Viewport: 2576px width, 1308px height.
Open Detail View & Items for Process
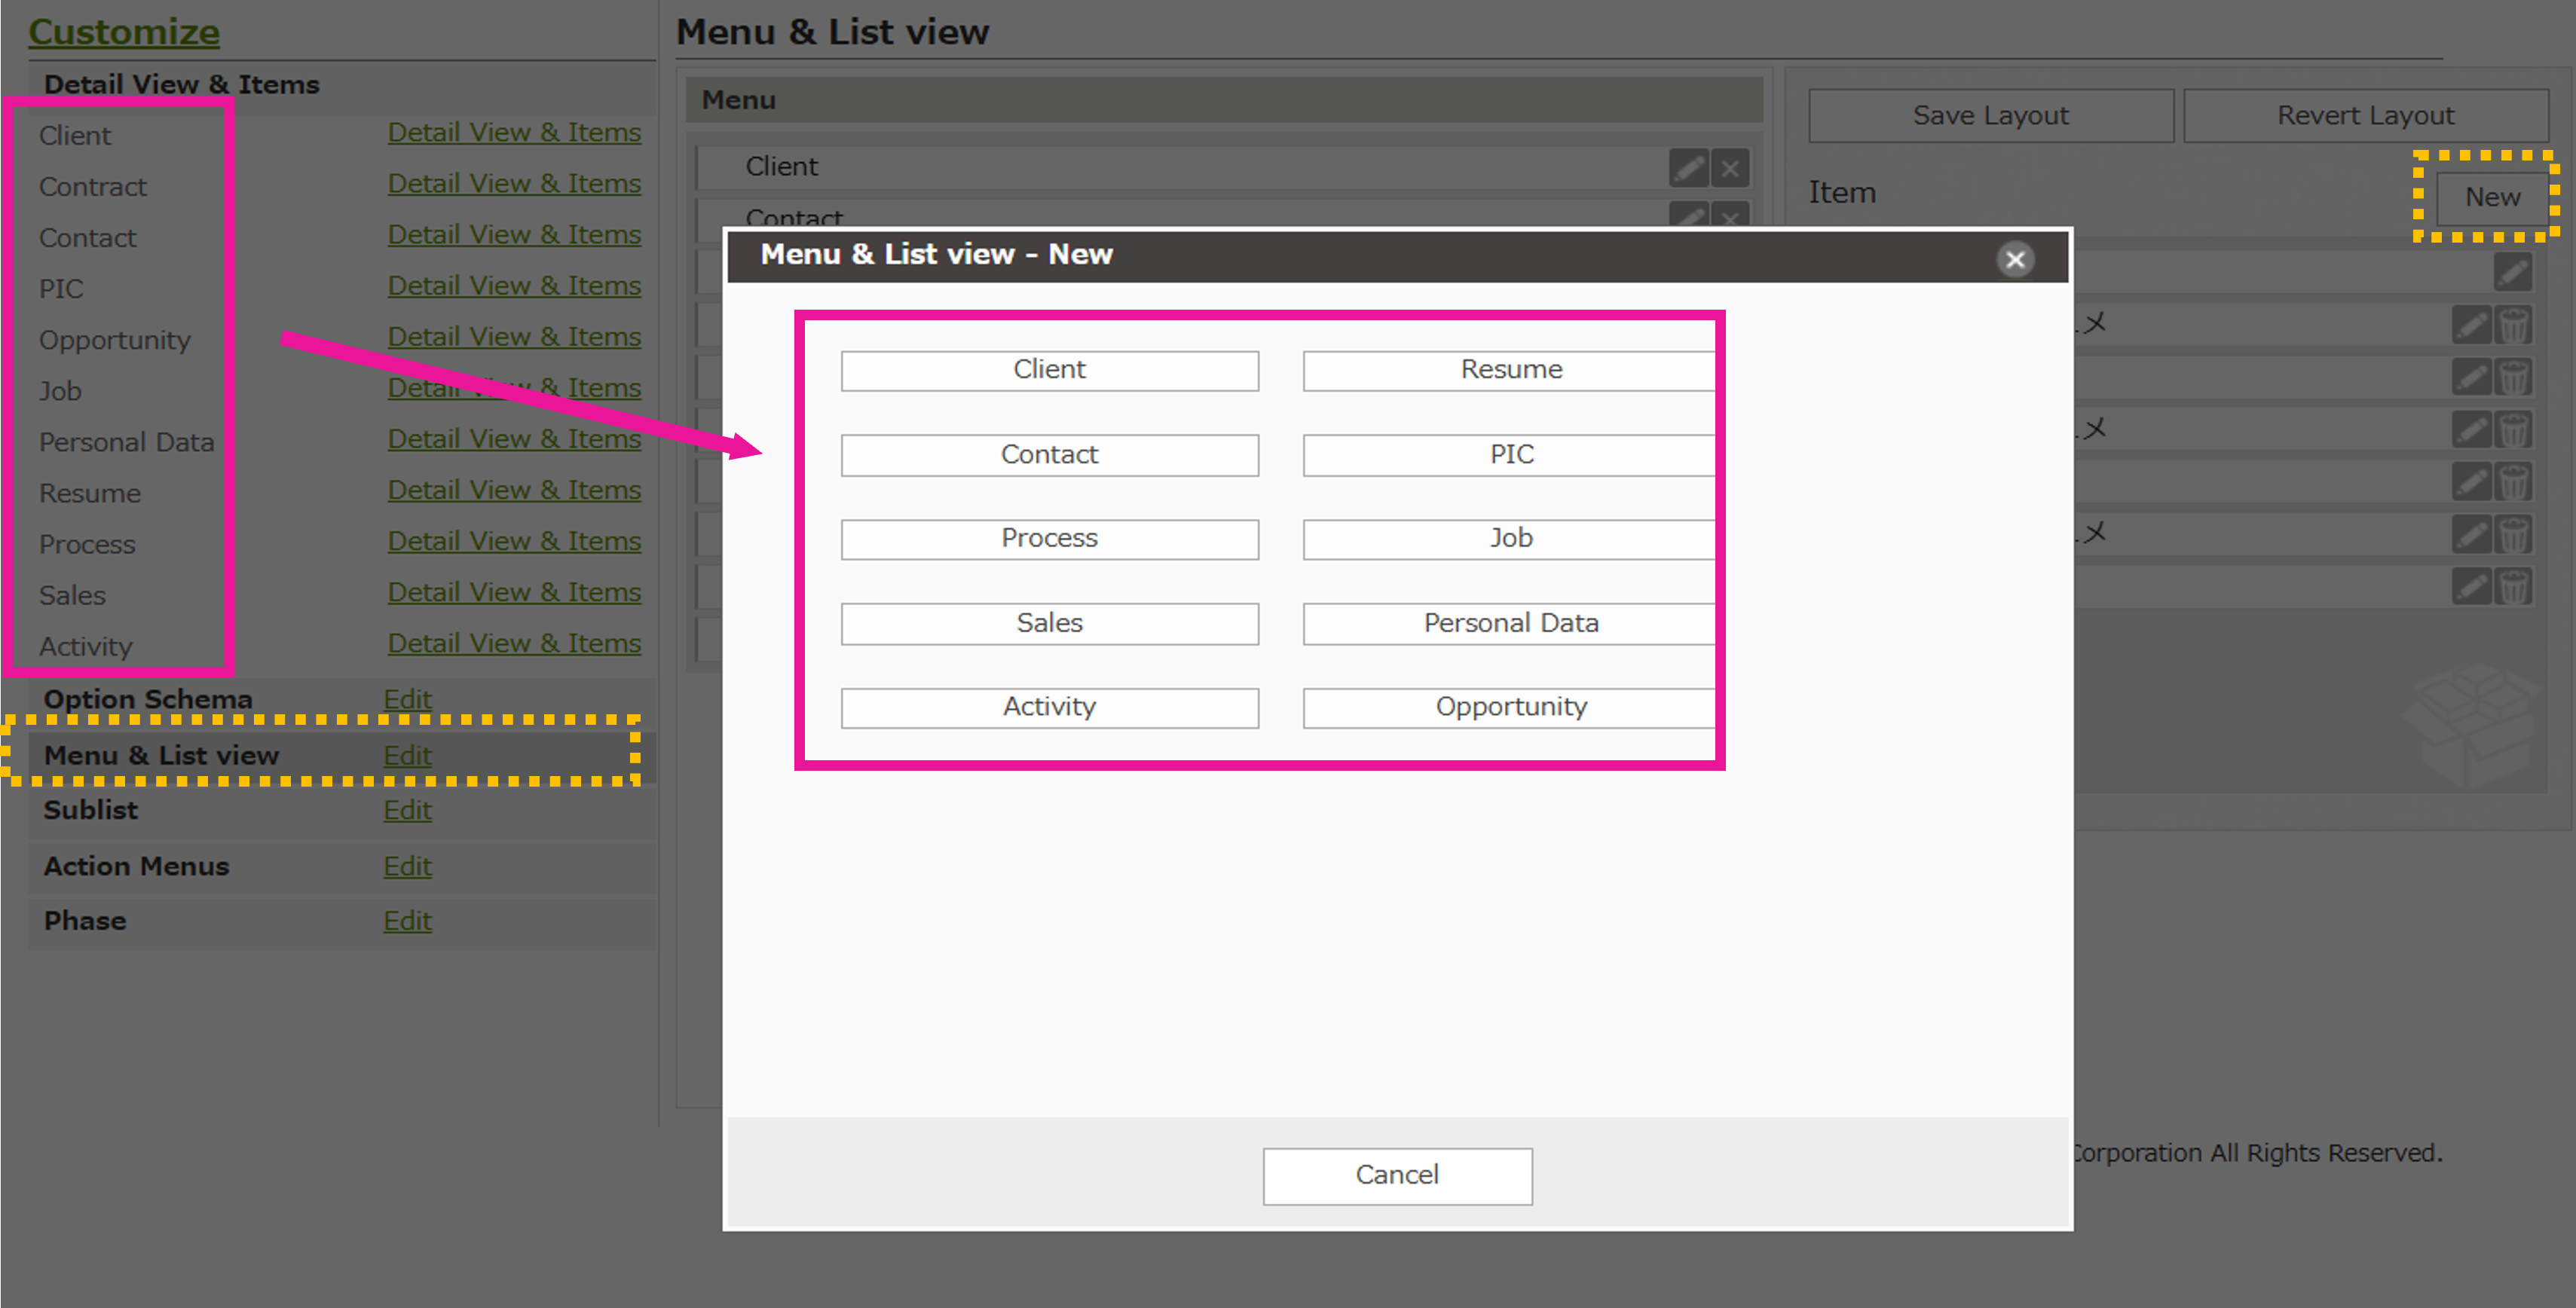tap(514, 541)
